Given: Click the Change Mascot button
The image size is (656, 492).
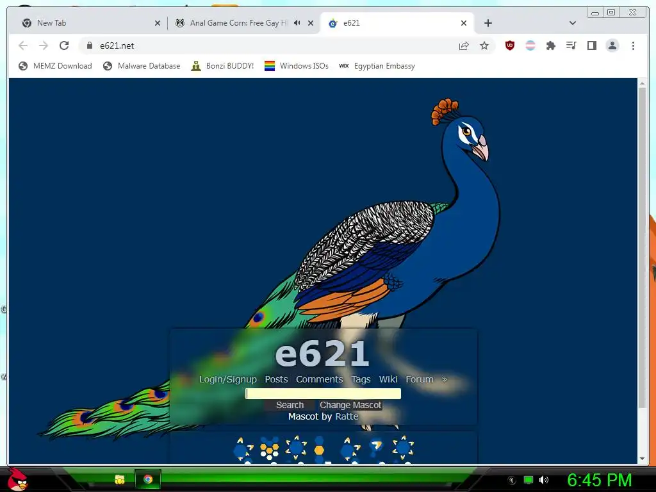Looking at the screenshot, I should (350, 405).
